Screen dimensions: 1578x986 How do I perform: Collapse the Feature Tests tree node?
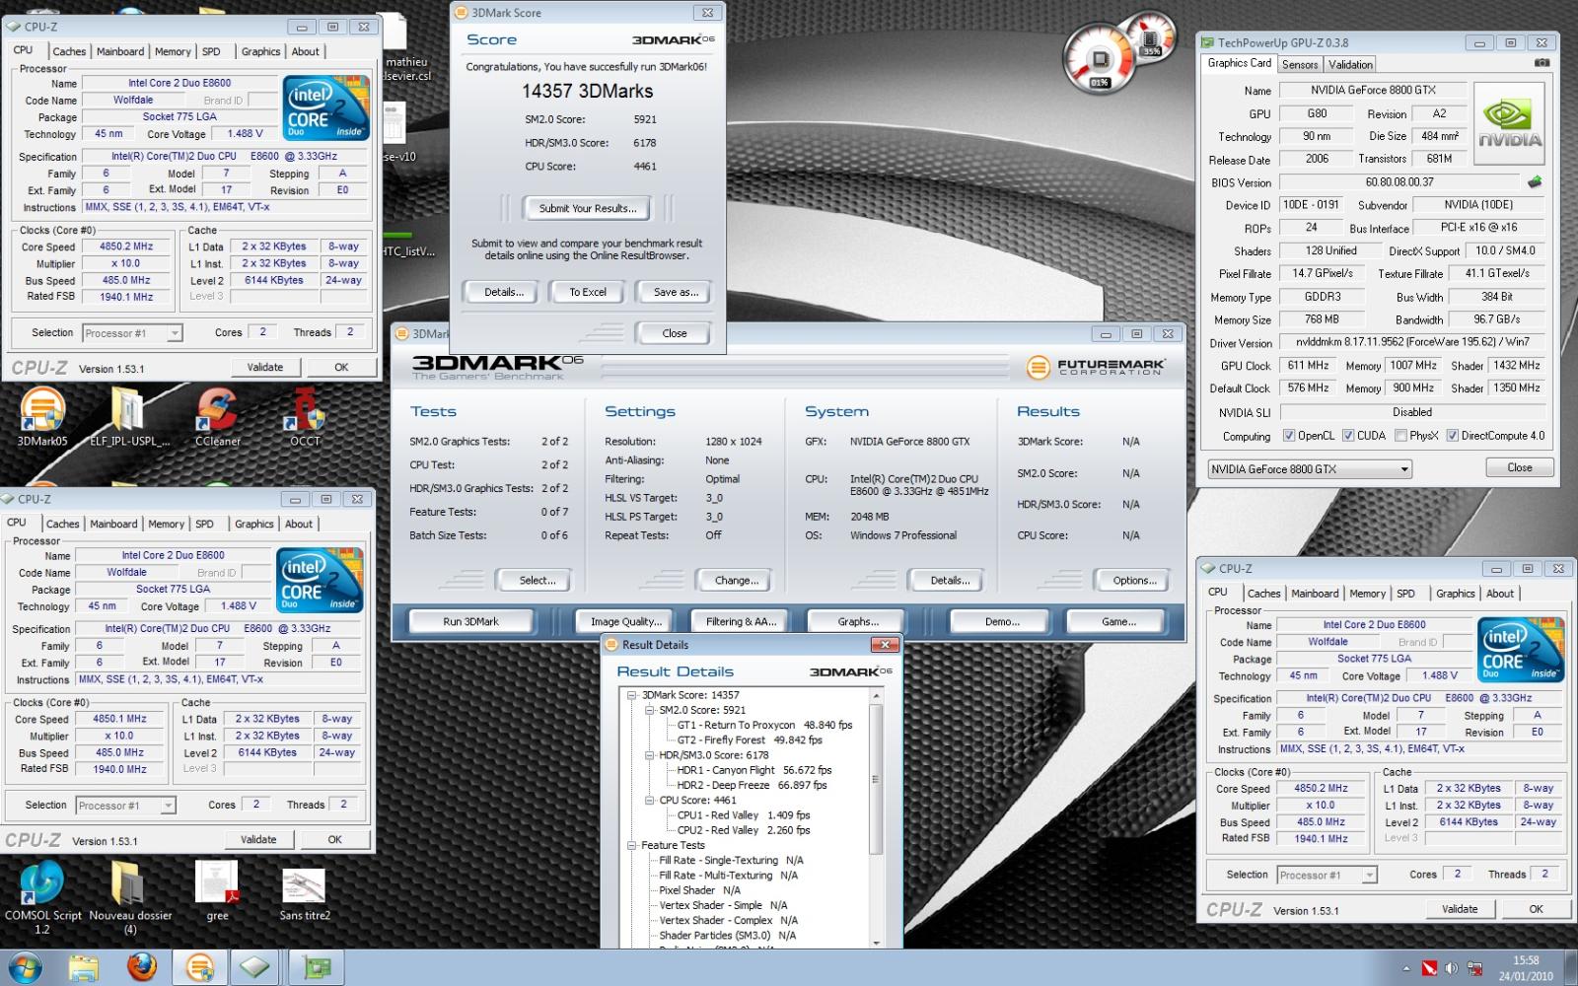pyautogui.click(x=632, y=845)
